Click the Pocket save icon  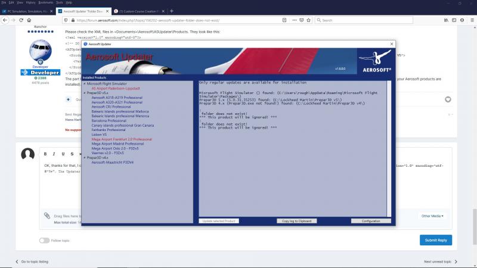point(302,20)
